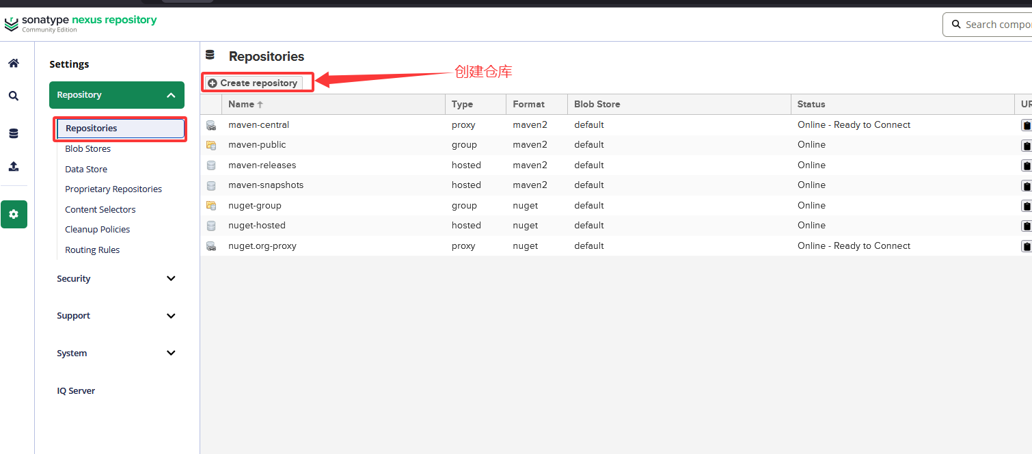The image size is (1032, 454).
Task: Click the nuget.org-proxy repository icon
Action: 211,246
